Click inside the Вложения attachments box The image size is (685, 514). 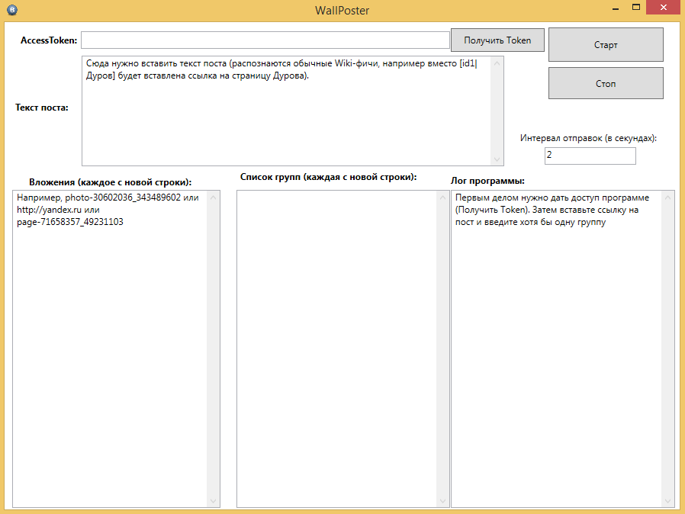(110, 343)
